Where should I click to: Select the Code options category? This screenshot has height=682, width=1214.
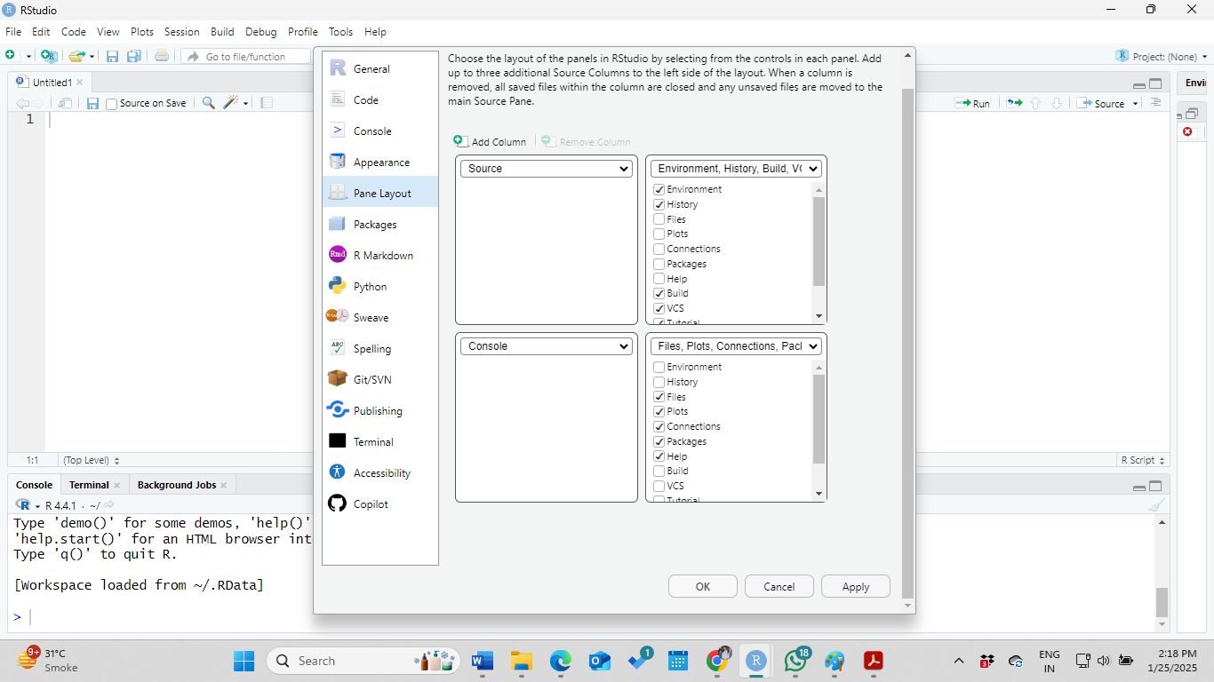click(380, 100)
